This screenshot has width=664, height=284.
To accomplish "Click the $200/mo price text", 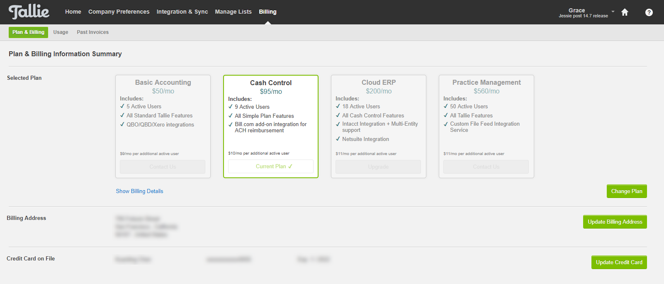I will click(x=379, y=91).
